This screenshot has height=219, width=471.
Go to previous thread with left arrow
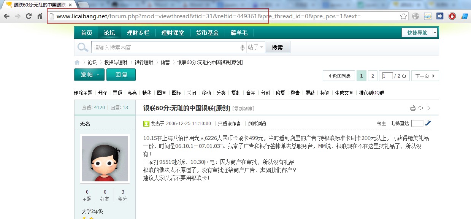pos(420,108)
